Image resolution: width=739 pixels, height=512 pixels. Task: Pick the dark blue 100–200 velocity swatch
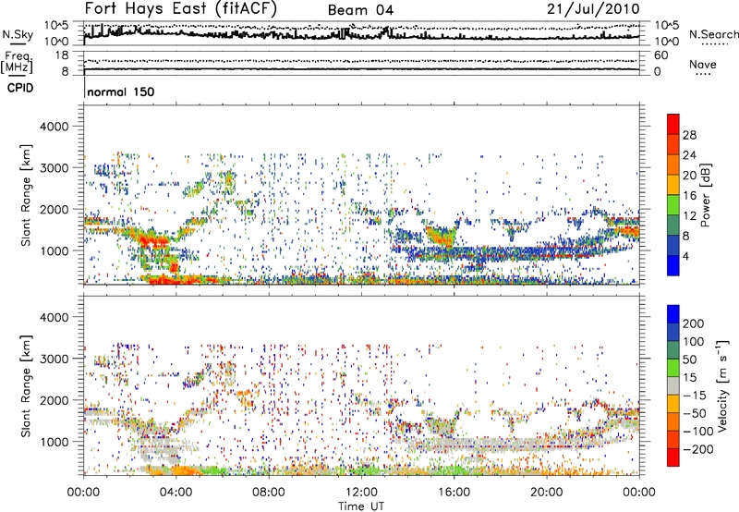click(673, 332)
